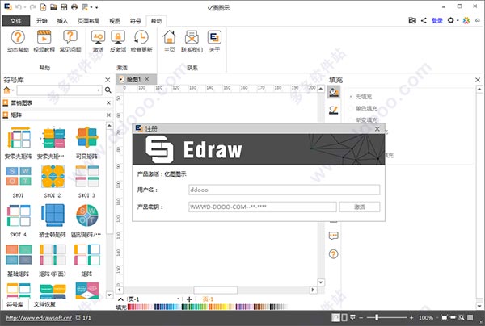Open the Home Page (主页) icon
Viewport: 485px width, 326px height.
[x=169, y=41]
